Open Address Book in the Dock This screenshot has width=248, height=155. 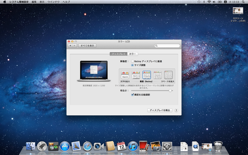[x=110, y=146]
